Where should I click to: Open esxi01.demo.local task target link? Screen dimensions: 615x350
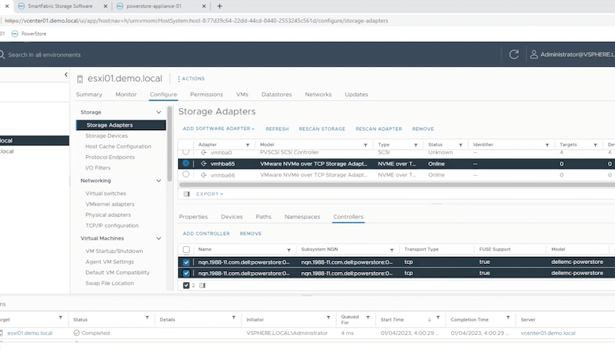[x=30, y=333]
